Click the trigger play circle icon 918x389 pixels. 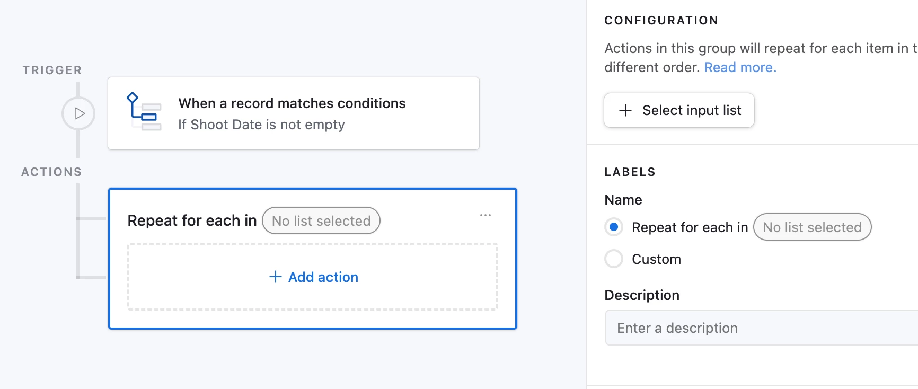(78, 113)
